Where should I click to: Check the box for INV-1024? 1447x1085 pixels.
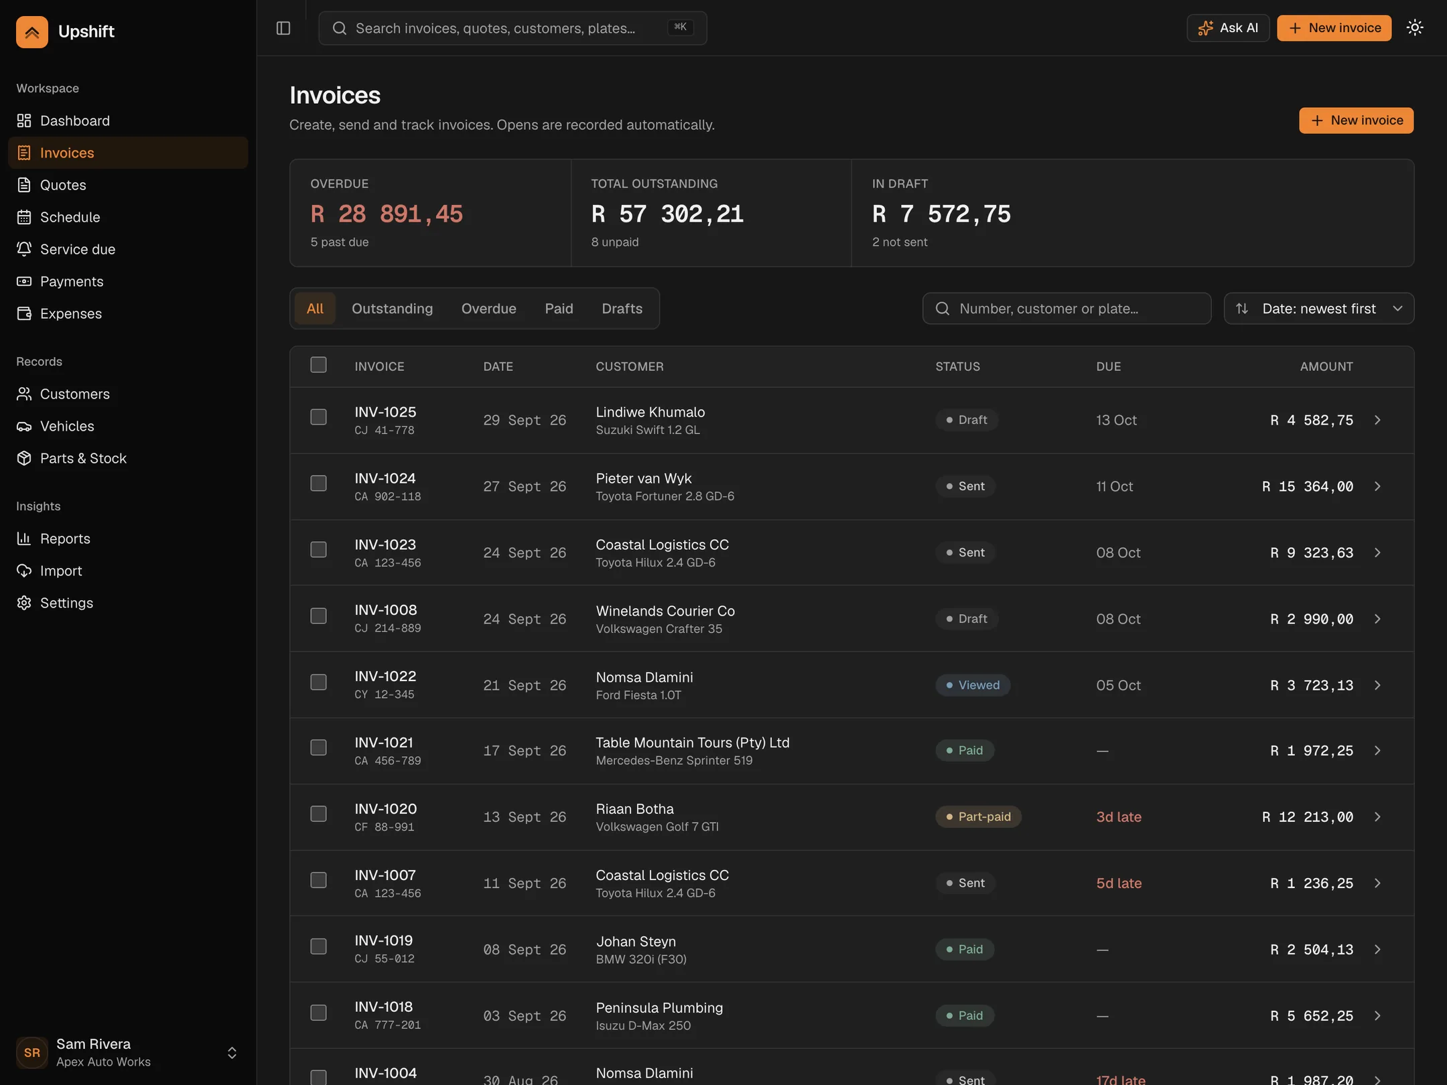coord(319,483)
